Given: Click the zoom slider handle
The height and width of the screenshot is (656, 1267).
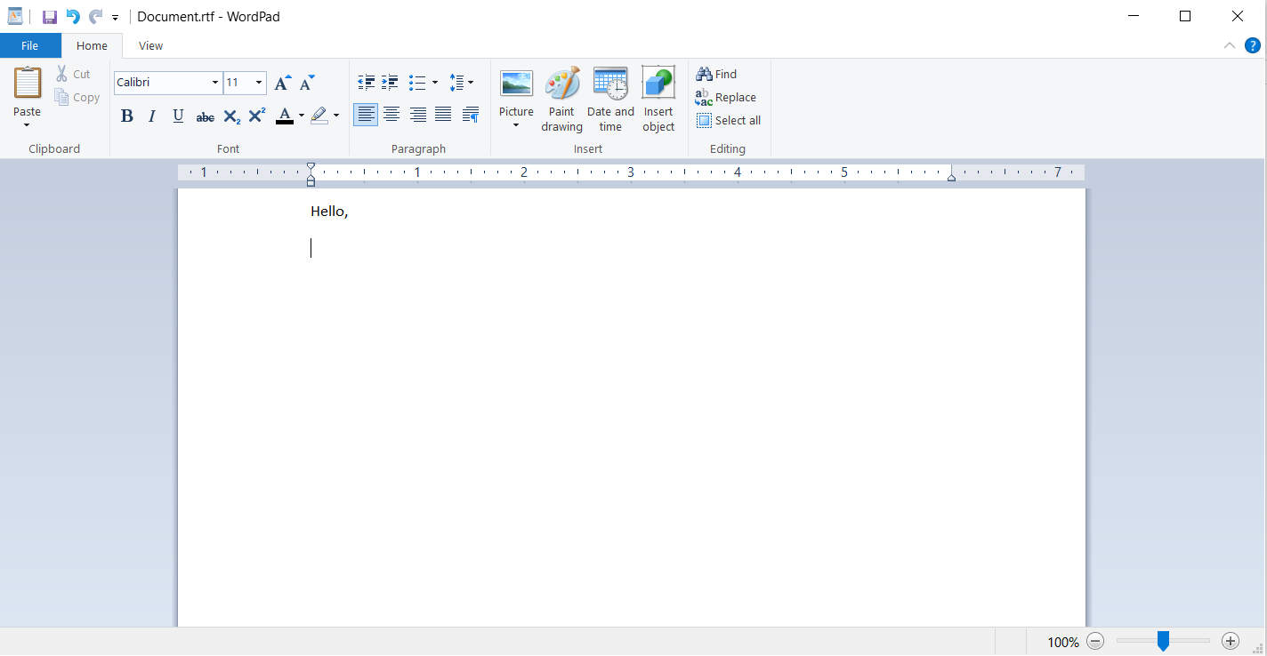Looking at the screenshot, I should [1163, 641].
